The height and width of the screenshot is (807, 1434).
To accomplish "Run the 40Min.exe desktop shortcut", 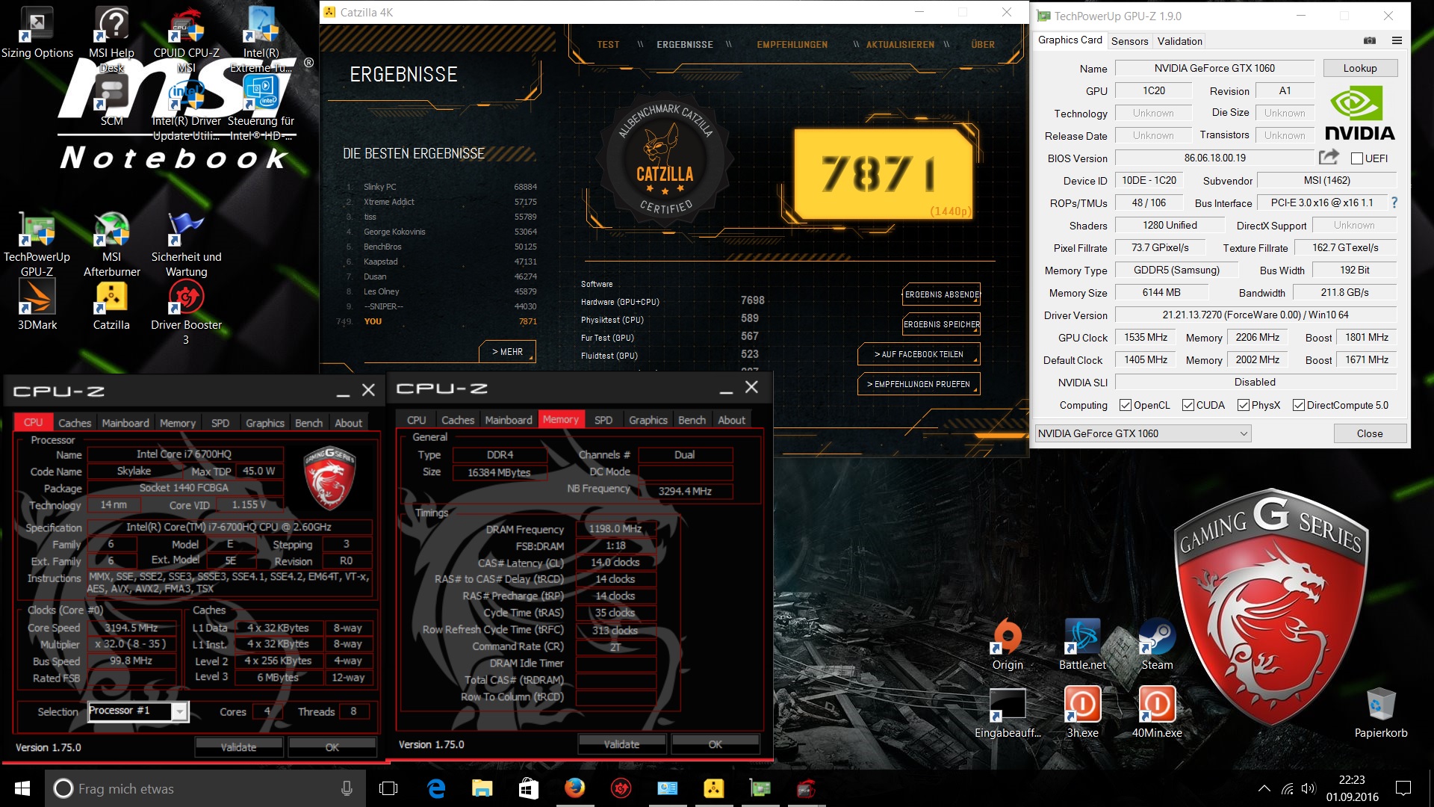I will tap(1157, 712).
